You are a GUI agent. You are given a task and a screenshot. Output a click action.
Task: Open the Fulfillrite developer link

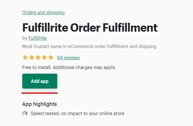[x=38, y=38]
